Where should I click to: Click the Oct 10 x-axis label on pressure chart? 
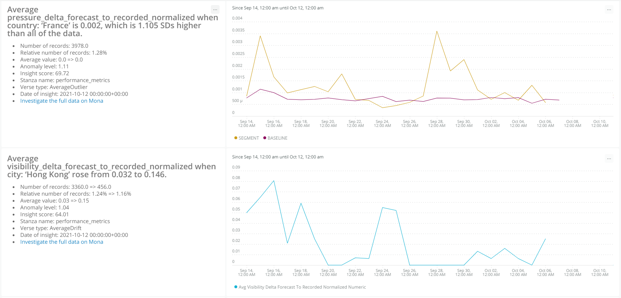tap(600, 124)
